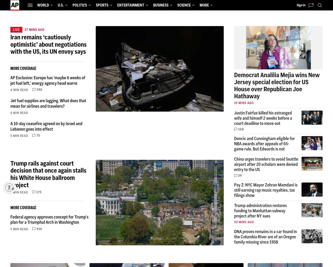Open the Doncic and Cunningham NBA awards story
The width and height of the screenshot is (333, 267).
point(264,144)
